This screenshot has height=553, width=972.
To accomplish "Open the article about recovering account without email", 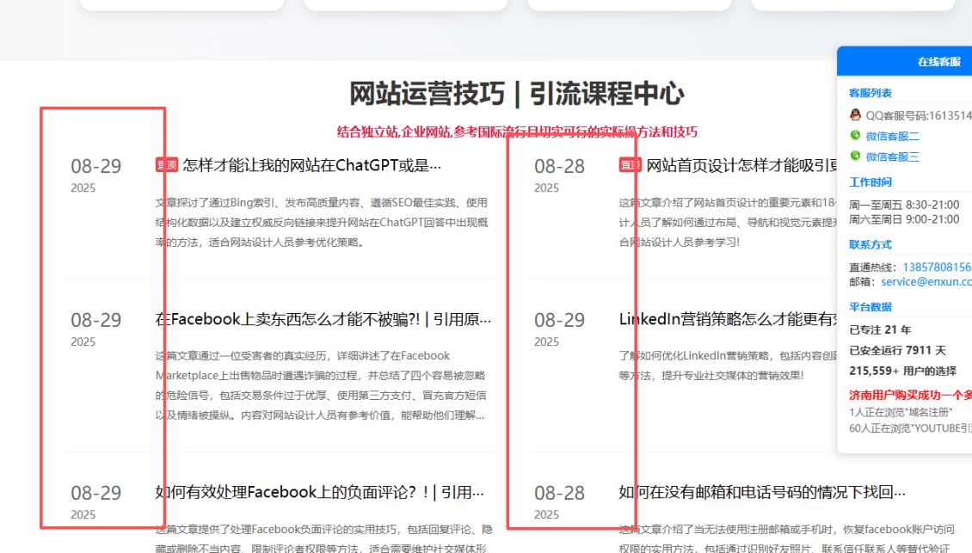I will [x=761, y=492].
